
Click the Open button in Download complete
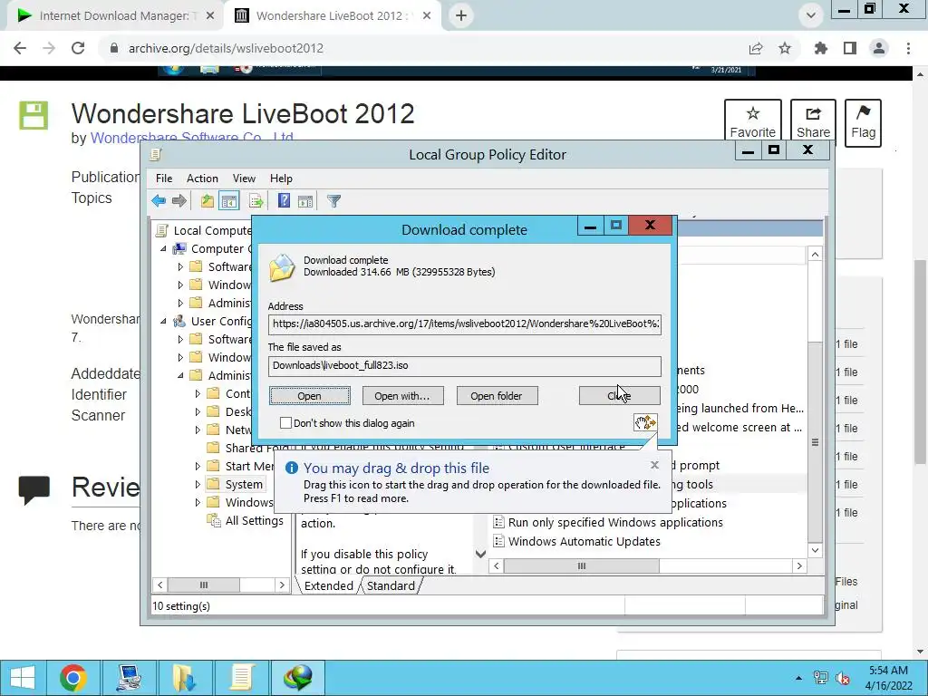pos(310,395)
